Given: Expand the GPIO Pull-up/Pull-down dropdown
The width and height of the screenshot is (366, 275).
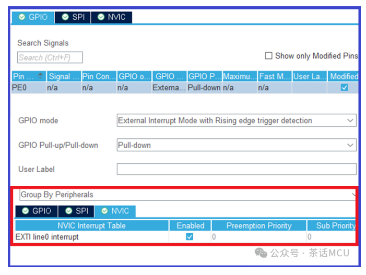Looking at the screenshot, I should [x=236, y=145].
